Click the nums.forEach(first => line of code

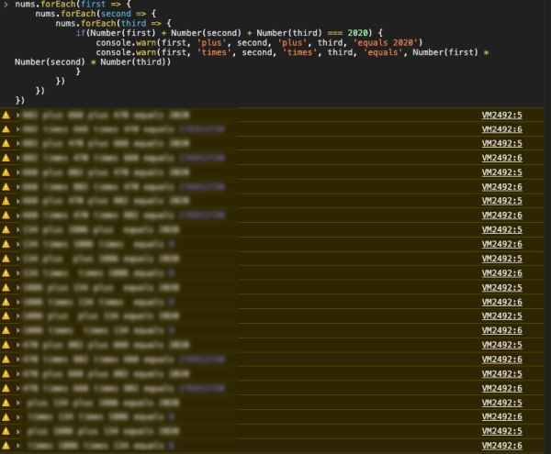coord(61,5)
